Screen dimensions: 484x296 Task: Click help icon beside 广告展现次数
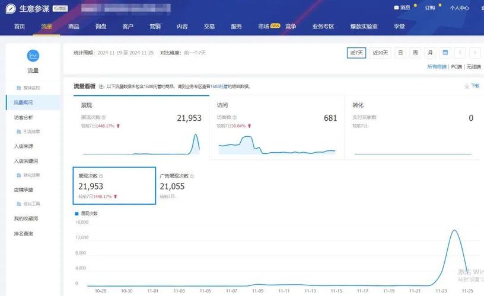(192, 176)
